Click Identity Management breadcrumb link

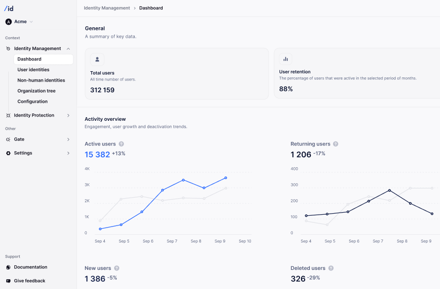coord(106,8)
